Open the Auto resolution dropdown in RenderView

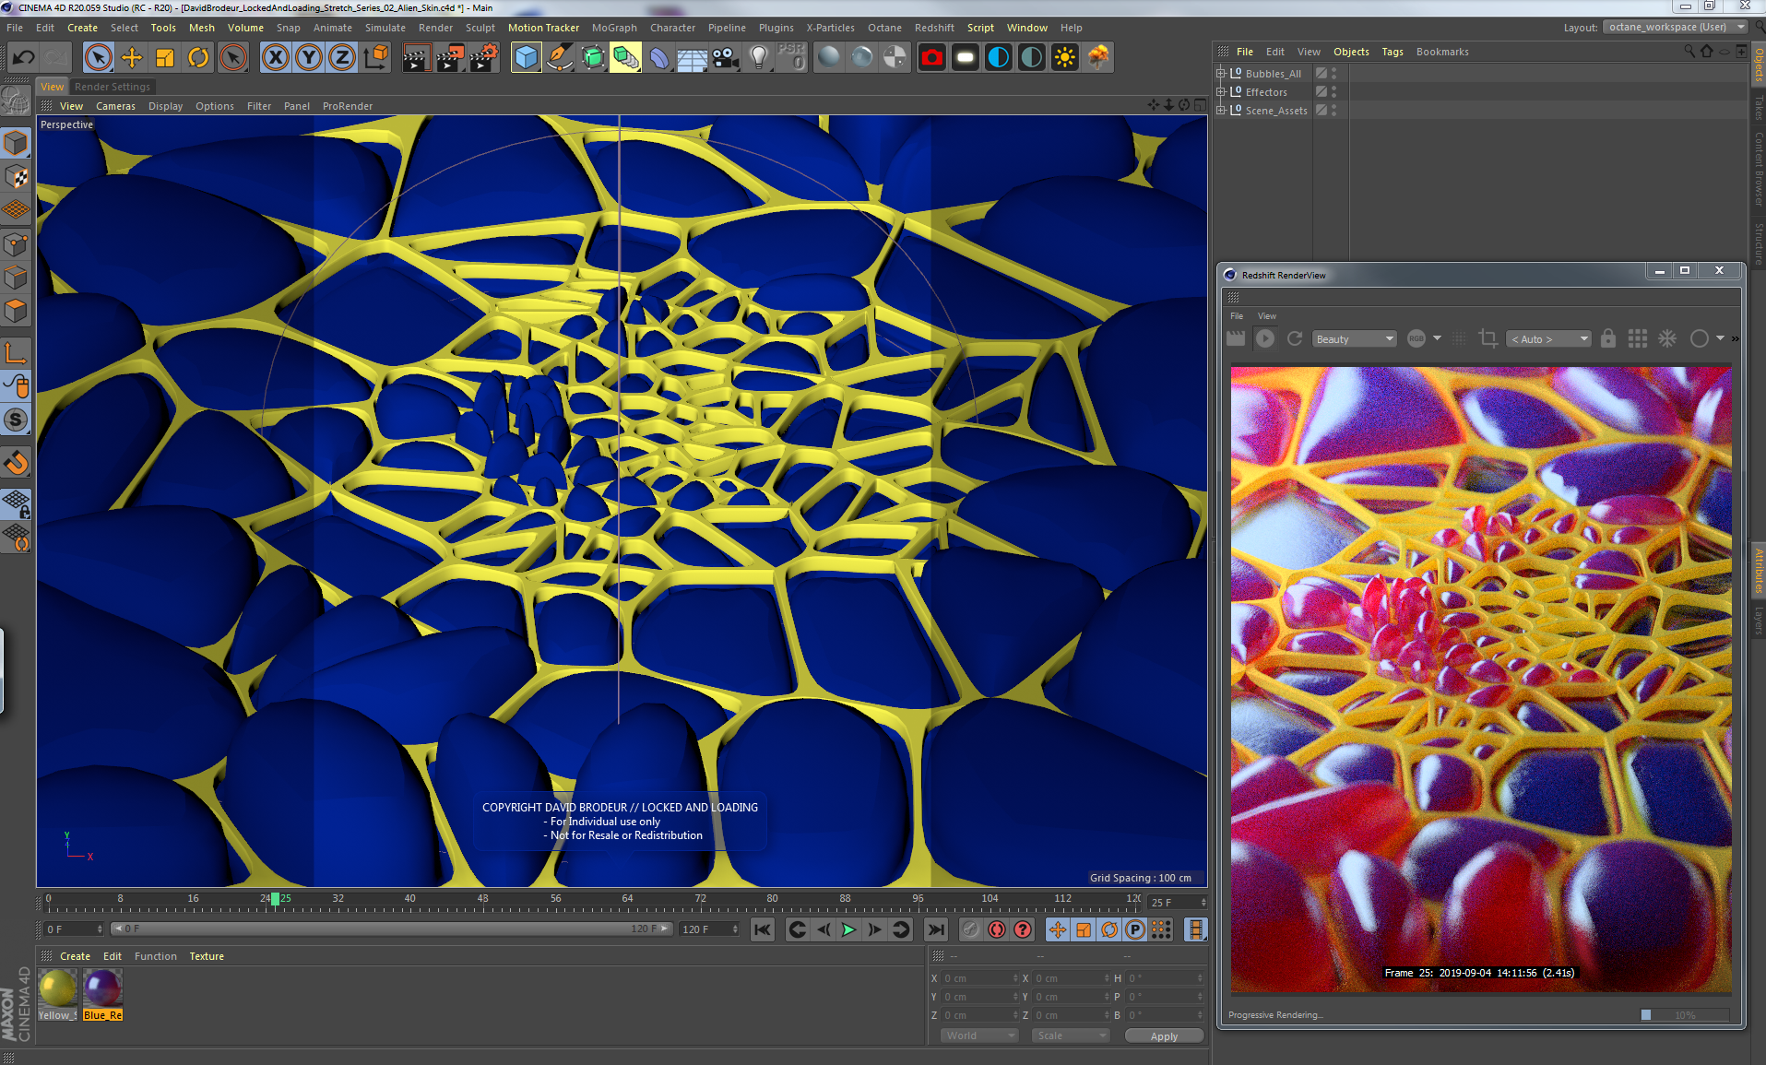pyautogui.click(x=1547, y=338)
